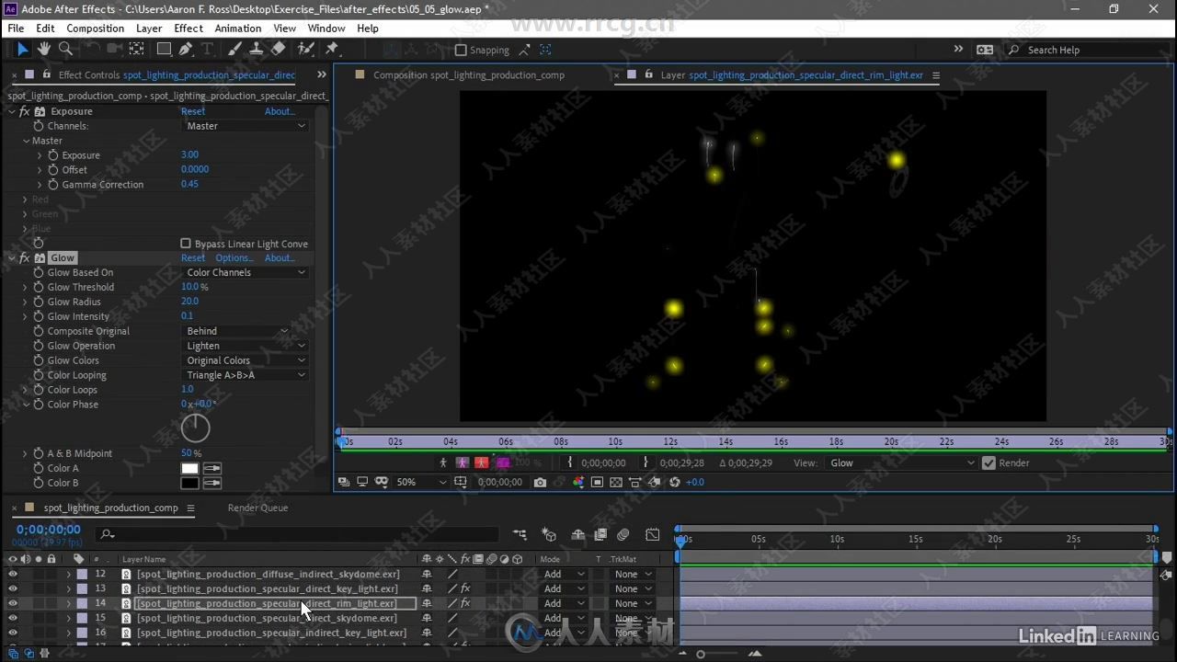Uncheck the Render checkbox
The width and height of the screenshot is (1177, 662).
pyautogui.click(x=988, y=462)
